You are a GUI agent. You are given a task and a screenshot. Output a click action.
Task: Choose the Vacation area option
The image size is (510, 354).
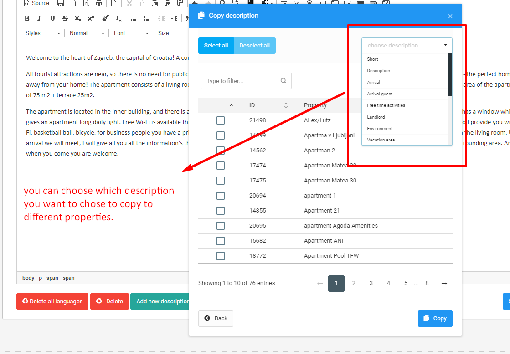click(x=405, y=140)
